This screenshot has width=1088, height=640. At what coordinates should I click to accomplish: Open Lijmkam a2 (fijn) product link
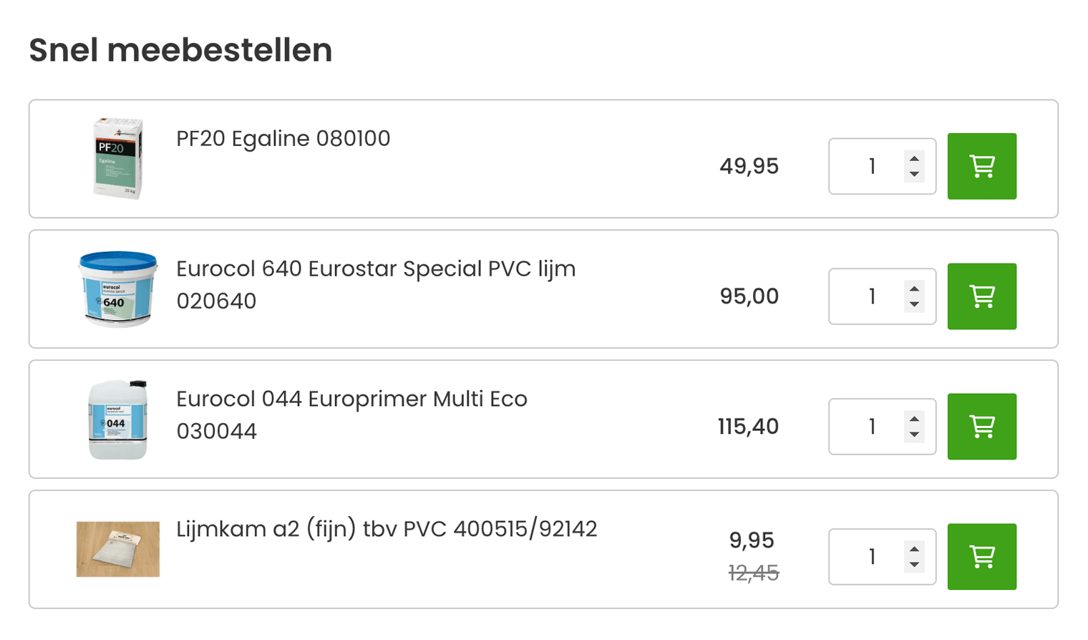pos(387,529)
